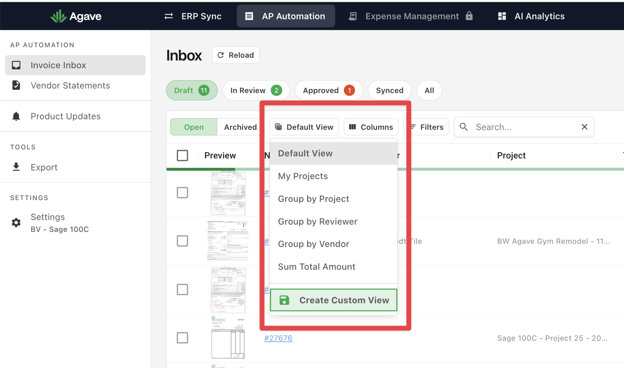Image resolution: width=624 pixels, height=368 pixels.
Task: Click BW Agave Gym Remodel project cell
Action: (x=553, y=241)
